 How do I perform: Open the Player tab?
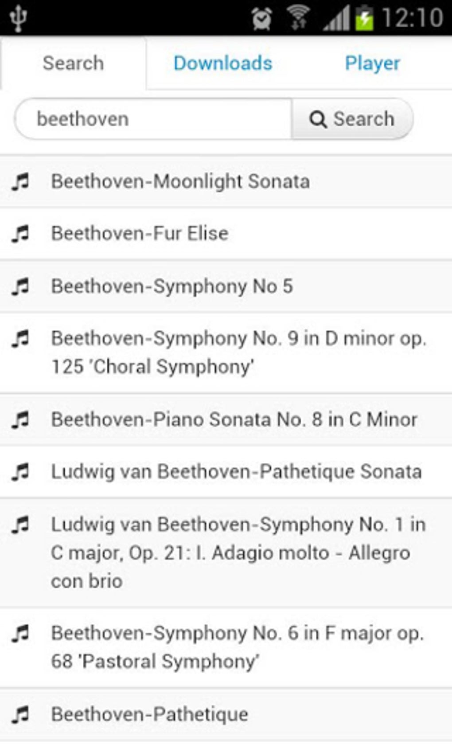(x=372, y=63)
